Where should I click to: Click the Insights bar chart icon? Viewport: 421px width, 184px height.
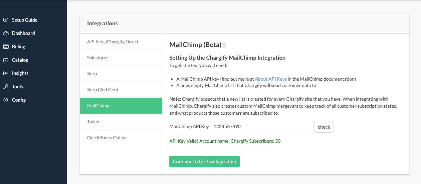(x=6, y=73)
